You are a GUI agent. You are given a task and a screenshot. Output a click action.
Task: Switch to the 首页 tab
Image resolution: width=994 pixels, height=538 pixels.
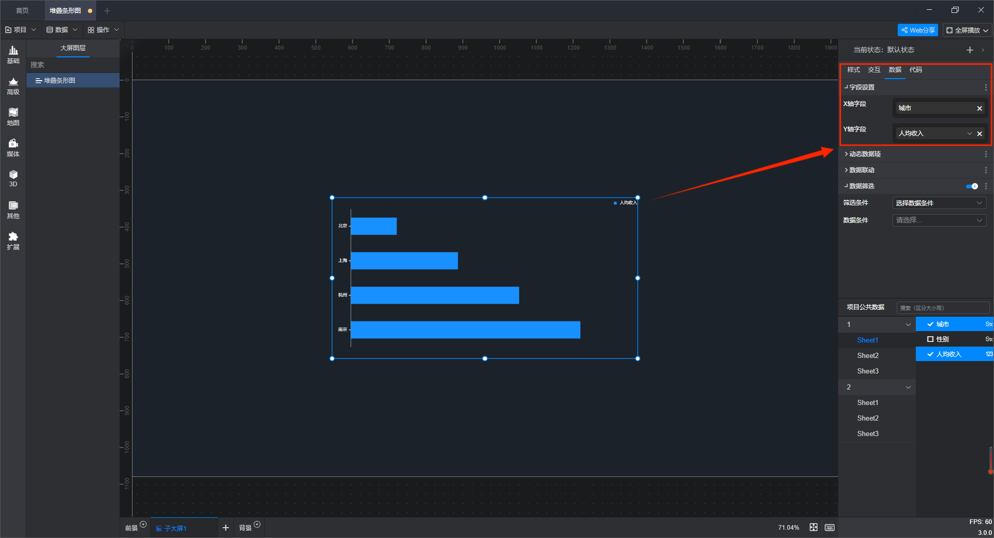(22, 10)
